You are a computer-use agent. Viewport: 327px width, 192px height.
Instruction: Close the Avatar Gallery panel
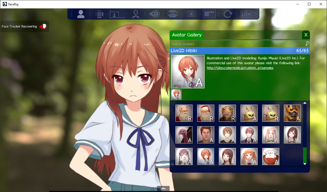(x=306, y=35)
